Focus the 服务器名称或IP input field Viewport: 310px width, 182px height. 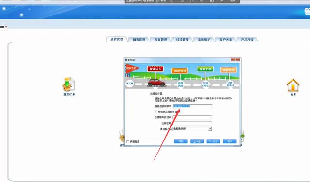(192, 106)
